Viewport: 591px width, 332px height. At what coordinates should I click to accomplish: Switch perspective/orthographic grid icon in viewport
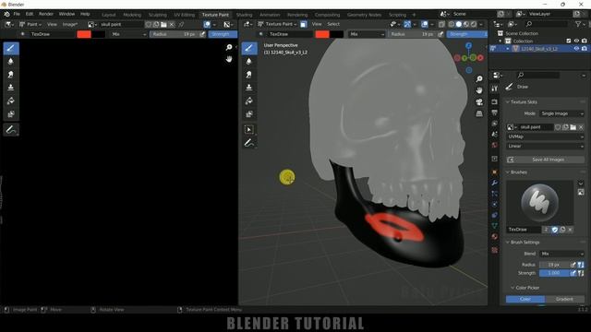479,113
